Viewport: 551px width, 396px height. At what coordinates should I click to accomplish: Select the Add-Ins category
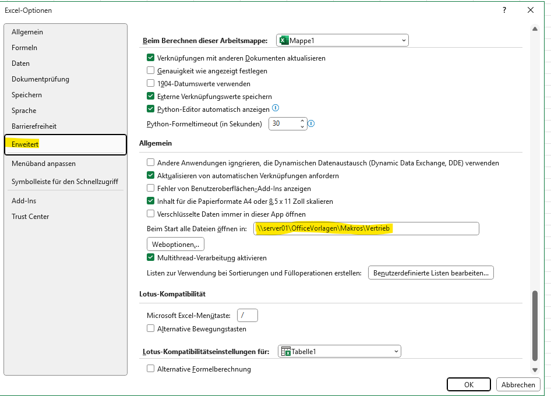coord(65,201)
